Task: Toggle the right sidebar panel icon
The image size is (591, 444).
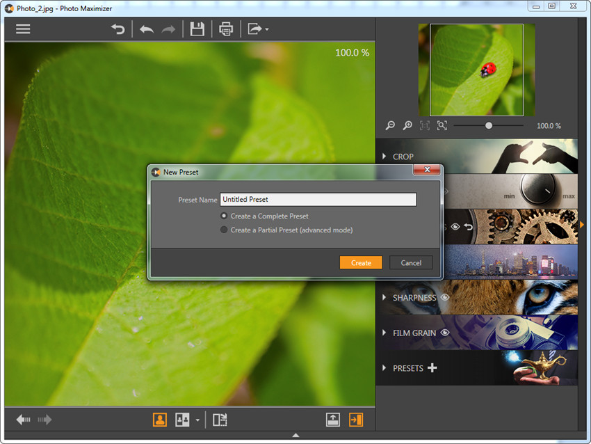Action: tap(356, 420)
